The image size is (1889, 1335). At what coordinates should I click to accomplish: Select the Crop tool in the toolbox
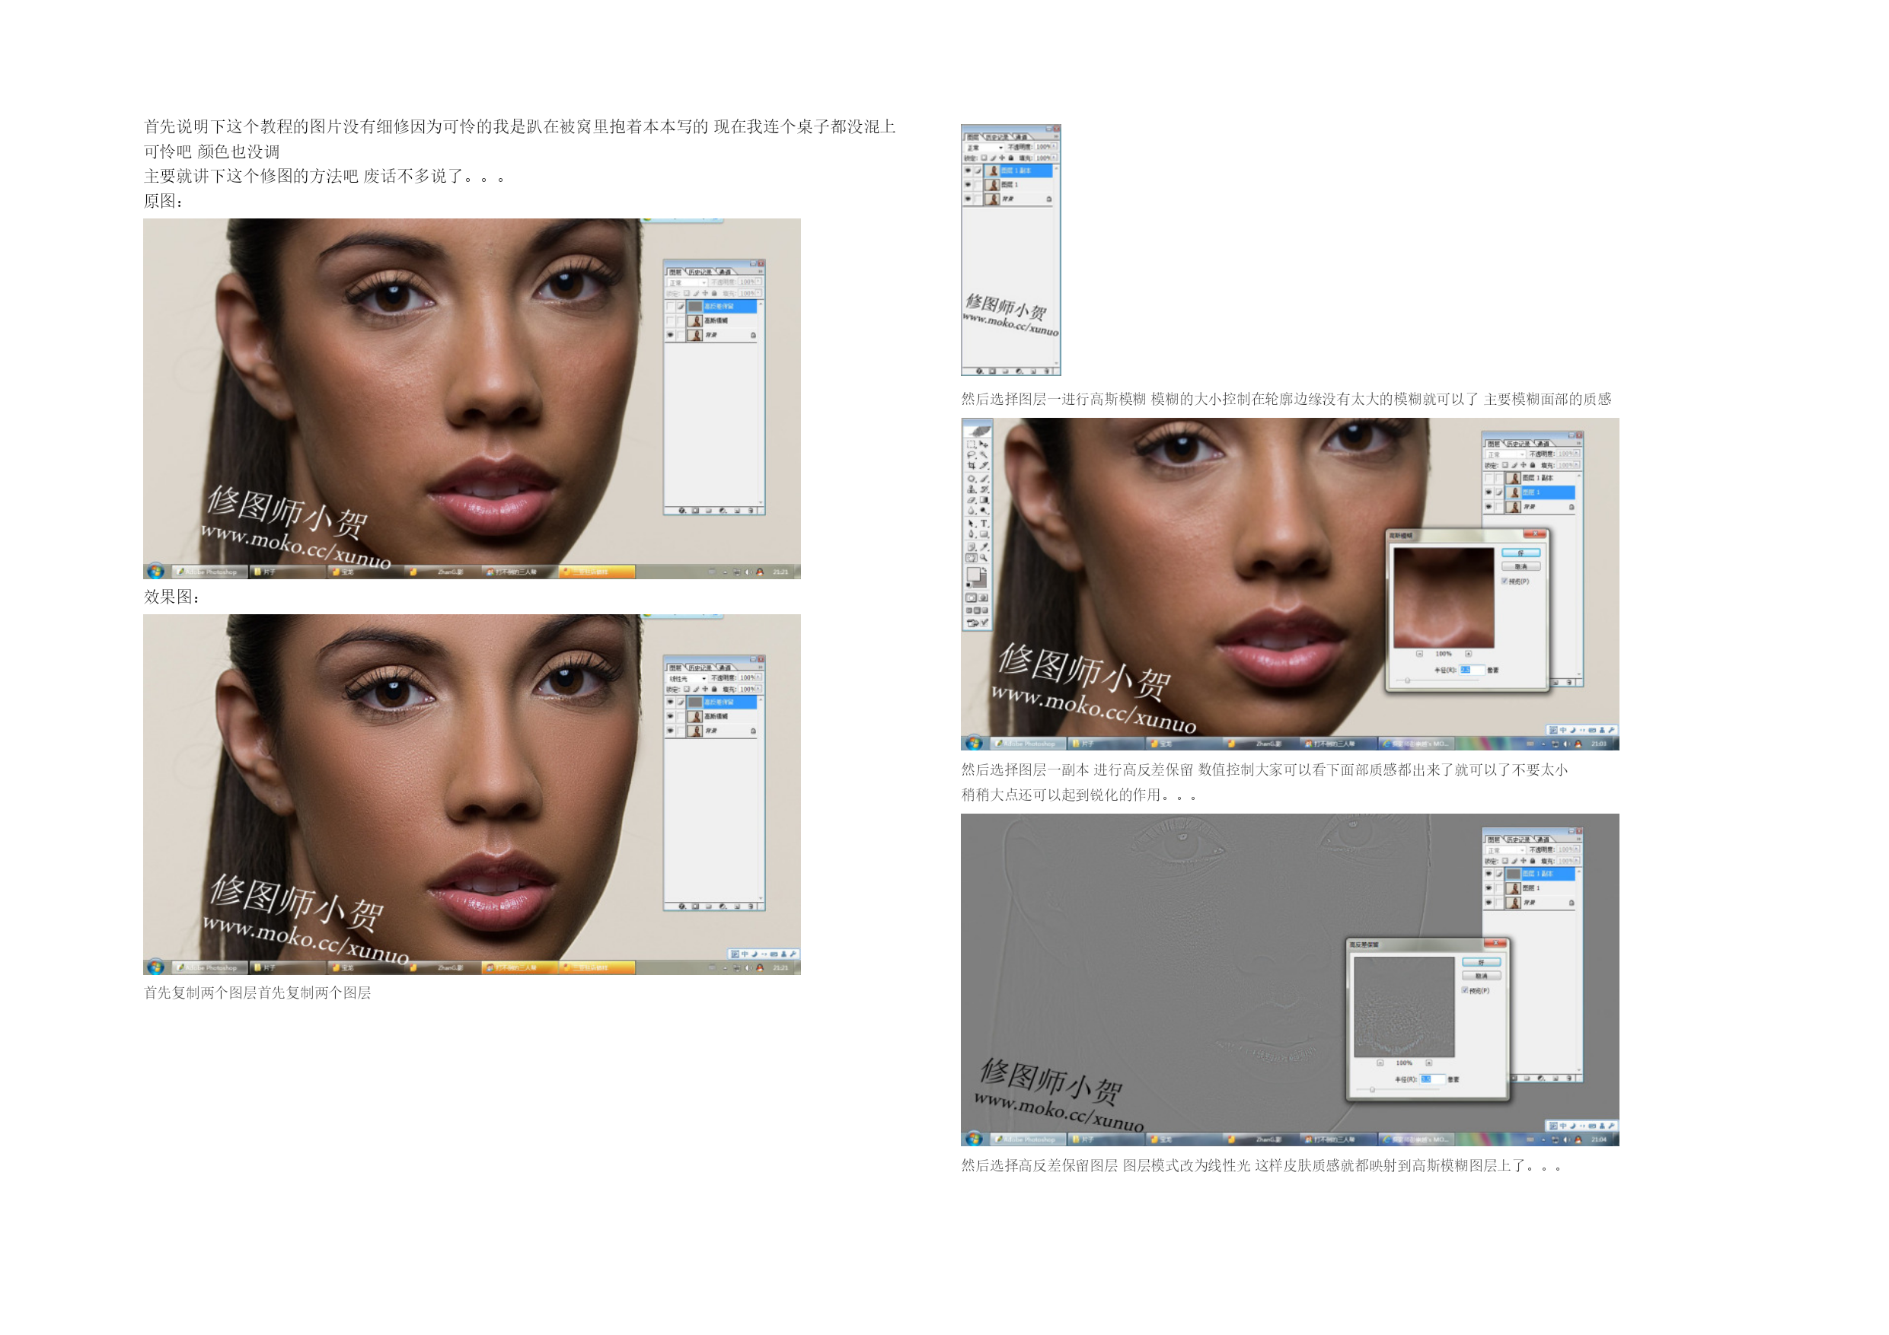coord(971,466)
